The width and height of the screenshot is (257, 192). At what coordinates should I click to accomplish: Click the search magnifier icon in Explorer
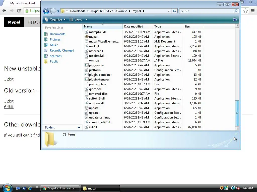(x=236, y=11)
